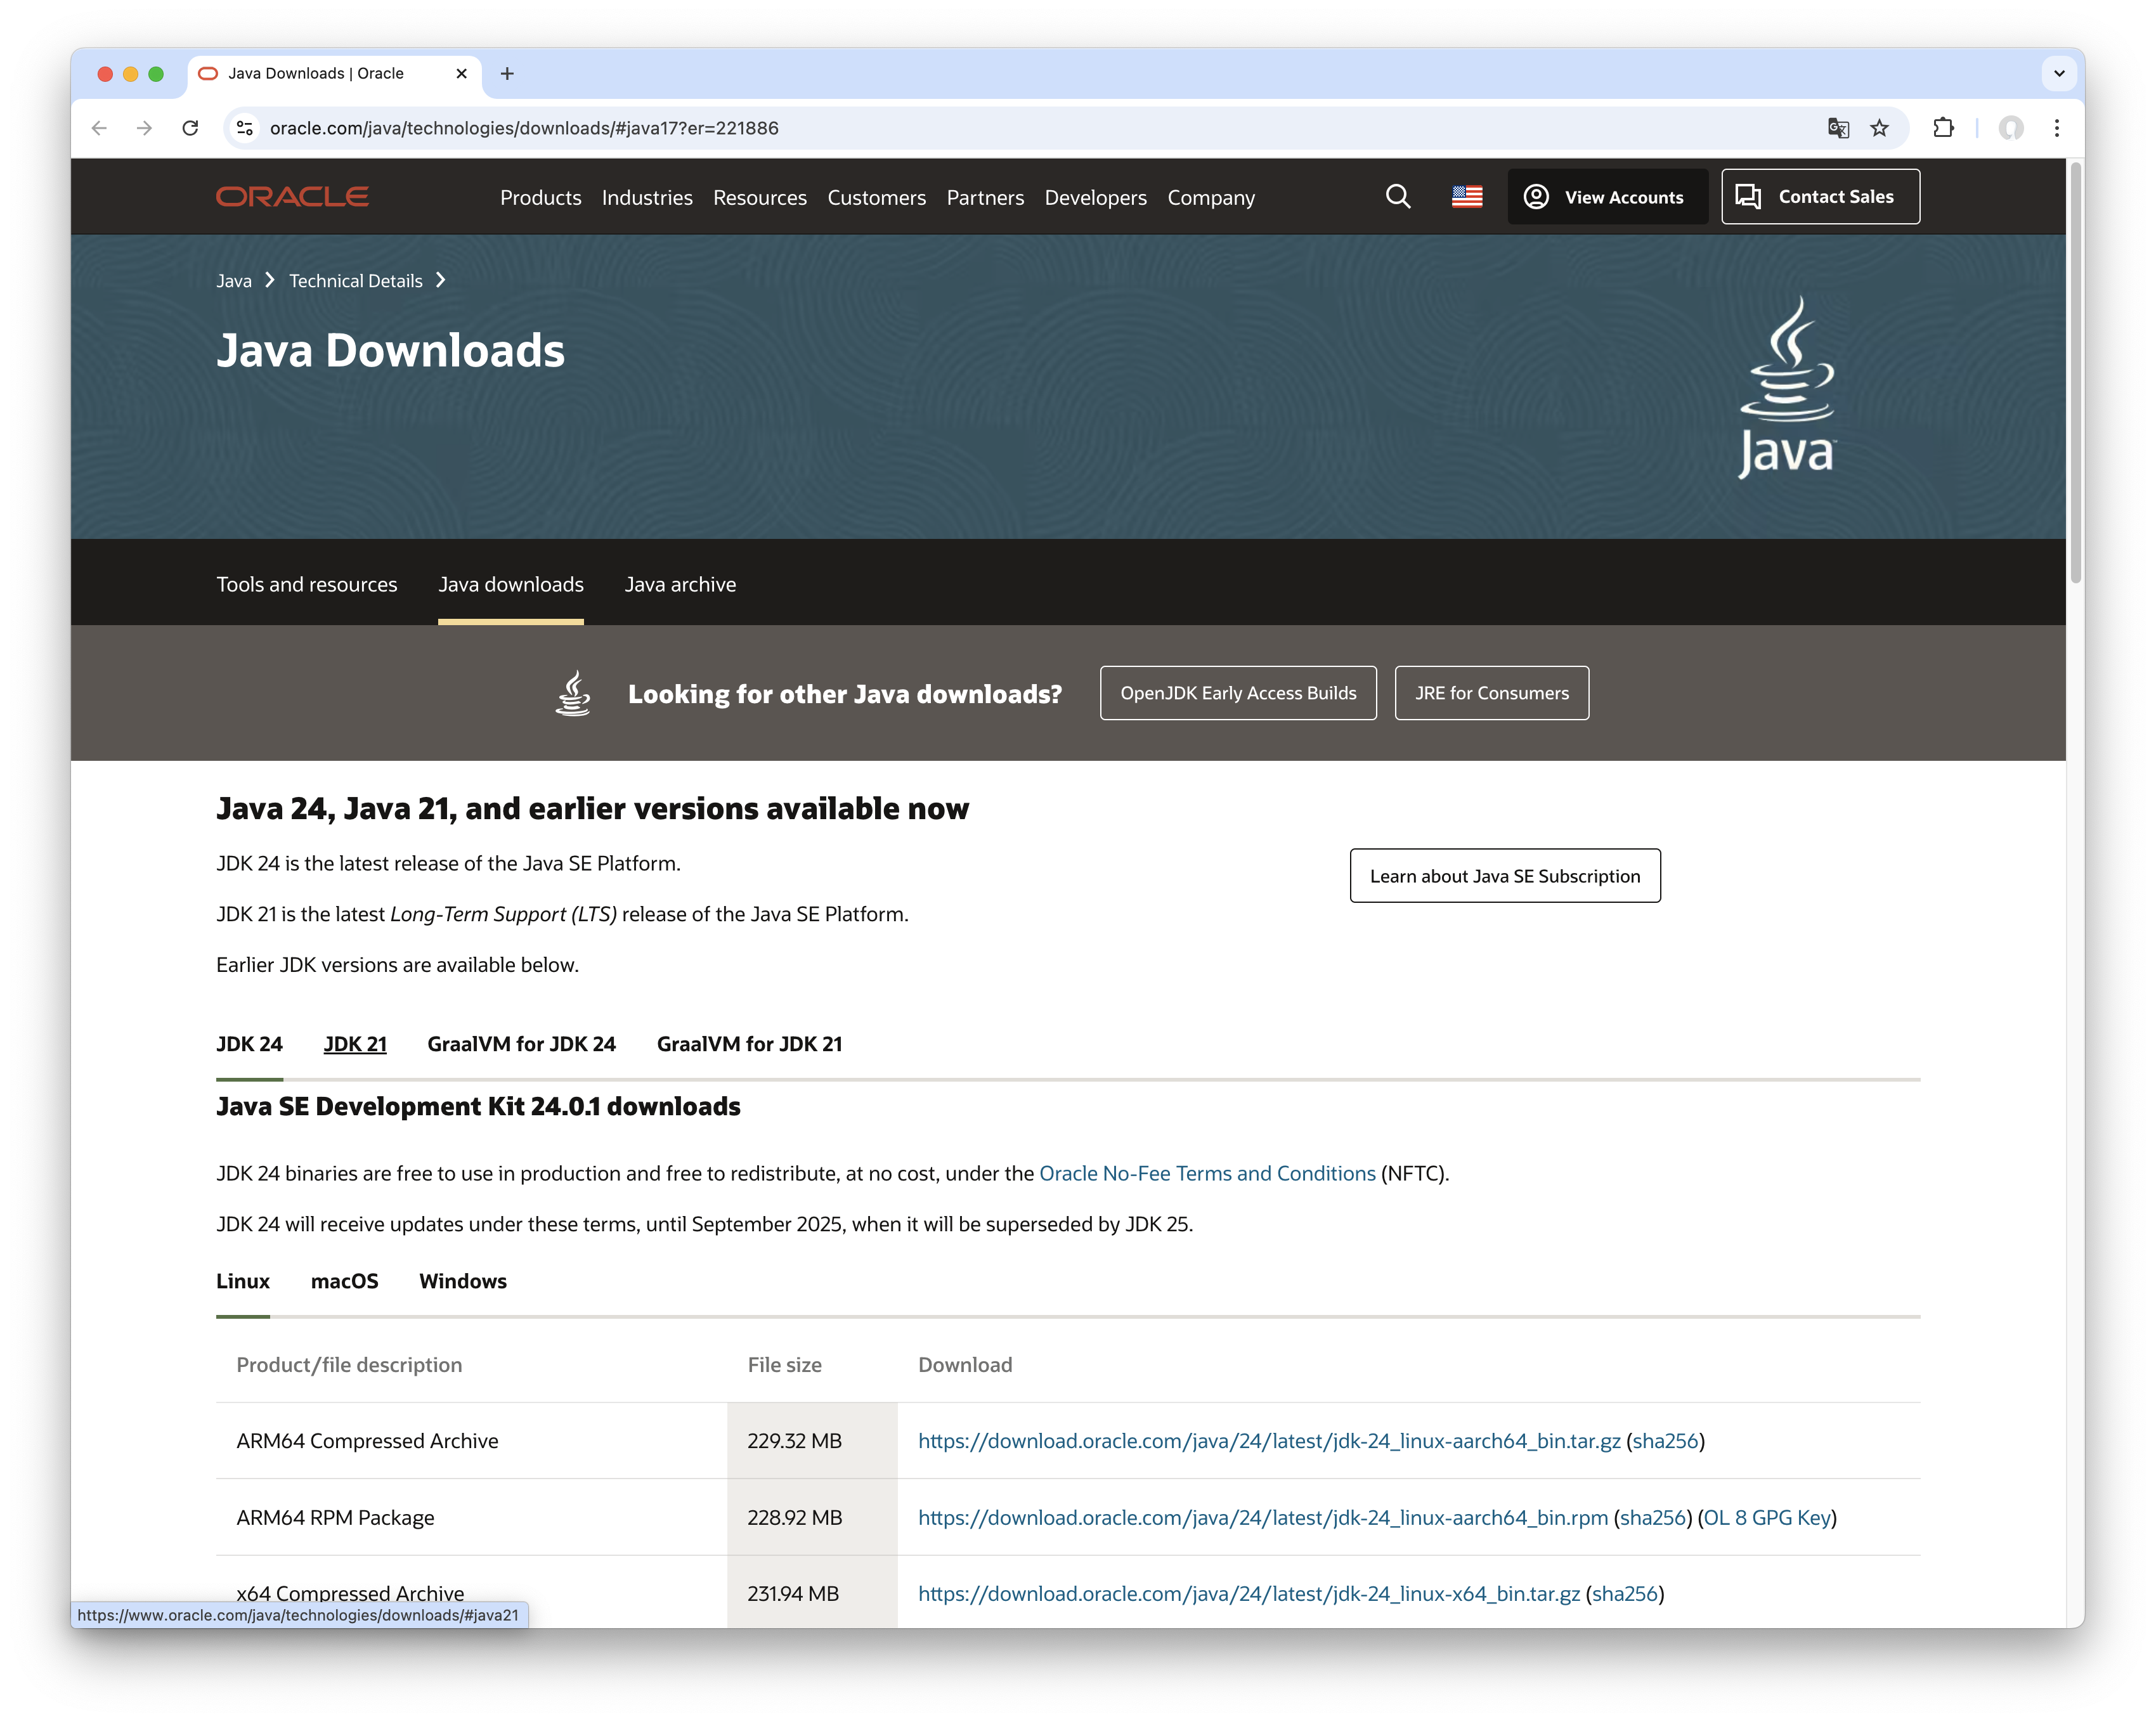Open the Company menu
This screenshot has height=1722, width=2156.
(1210, 198)
